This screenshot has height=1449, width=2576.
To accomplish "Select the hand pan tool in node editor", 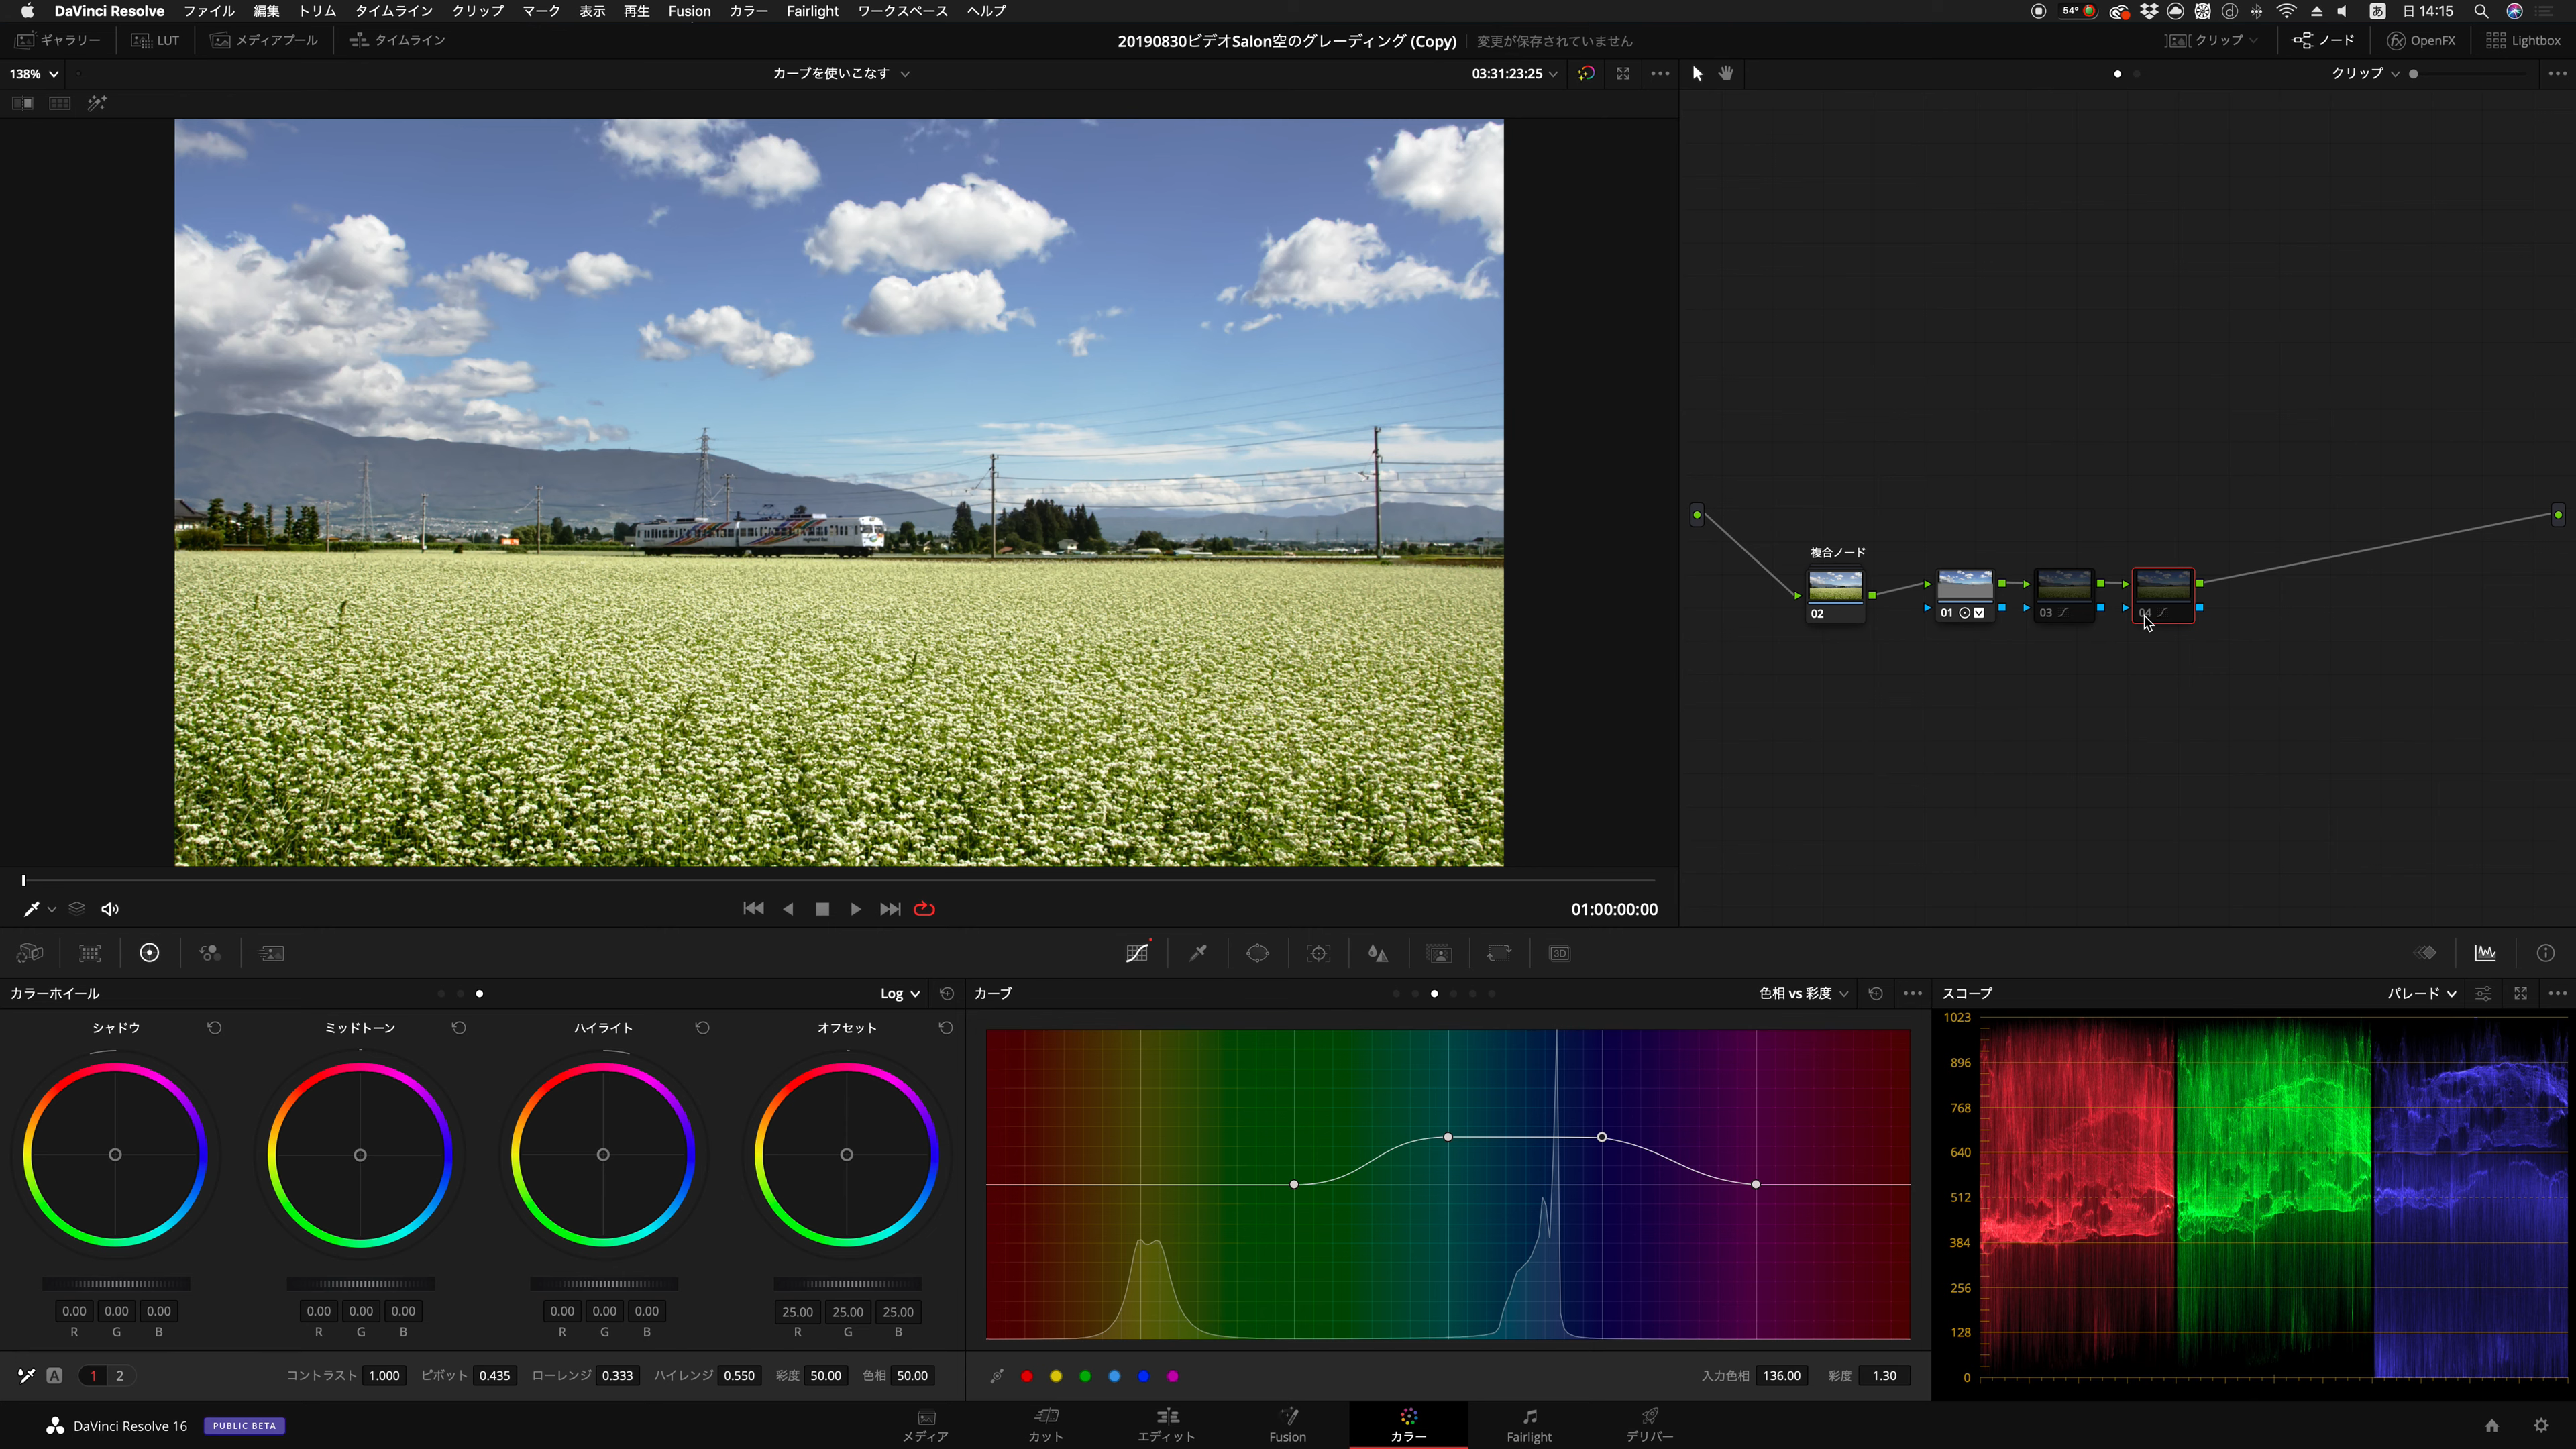I will click(1726, 73).
